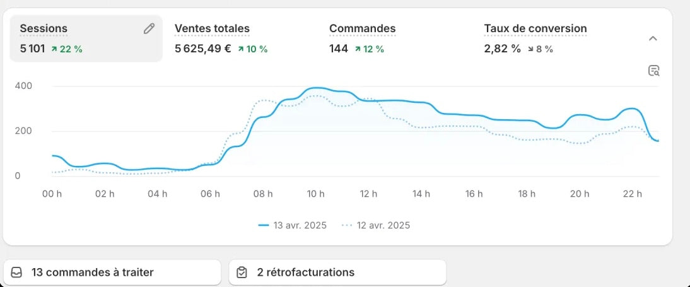
Task: Collapse the metrics panel with the chevron
Action: tap(653, 38)
